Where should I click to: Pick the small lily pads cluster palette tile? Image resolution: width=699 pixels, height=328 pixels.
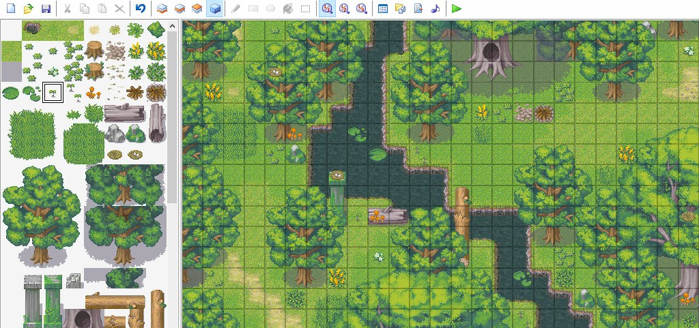click(31, 93)
